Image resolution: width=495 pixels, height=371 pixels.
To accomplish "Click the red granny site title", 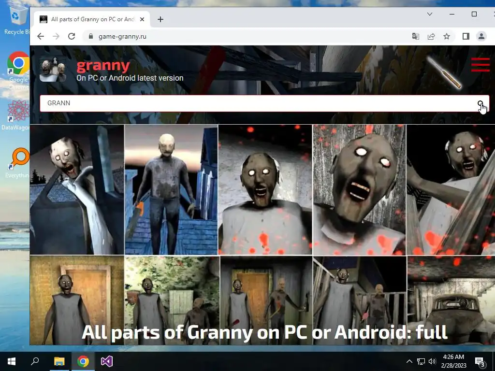I will pyautogui.click(x=103, y=65).
